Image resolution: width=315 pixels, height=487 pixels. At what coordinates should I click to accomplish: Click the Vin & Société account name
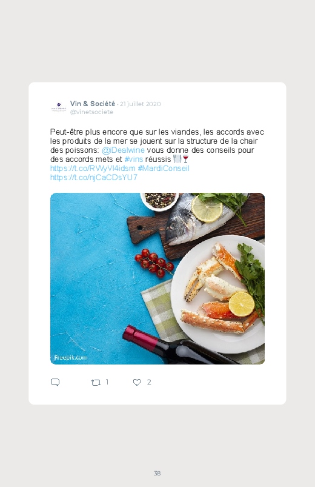(x=93, y=104)
